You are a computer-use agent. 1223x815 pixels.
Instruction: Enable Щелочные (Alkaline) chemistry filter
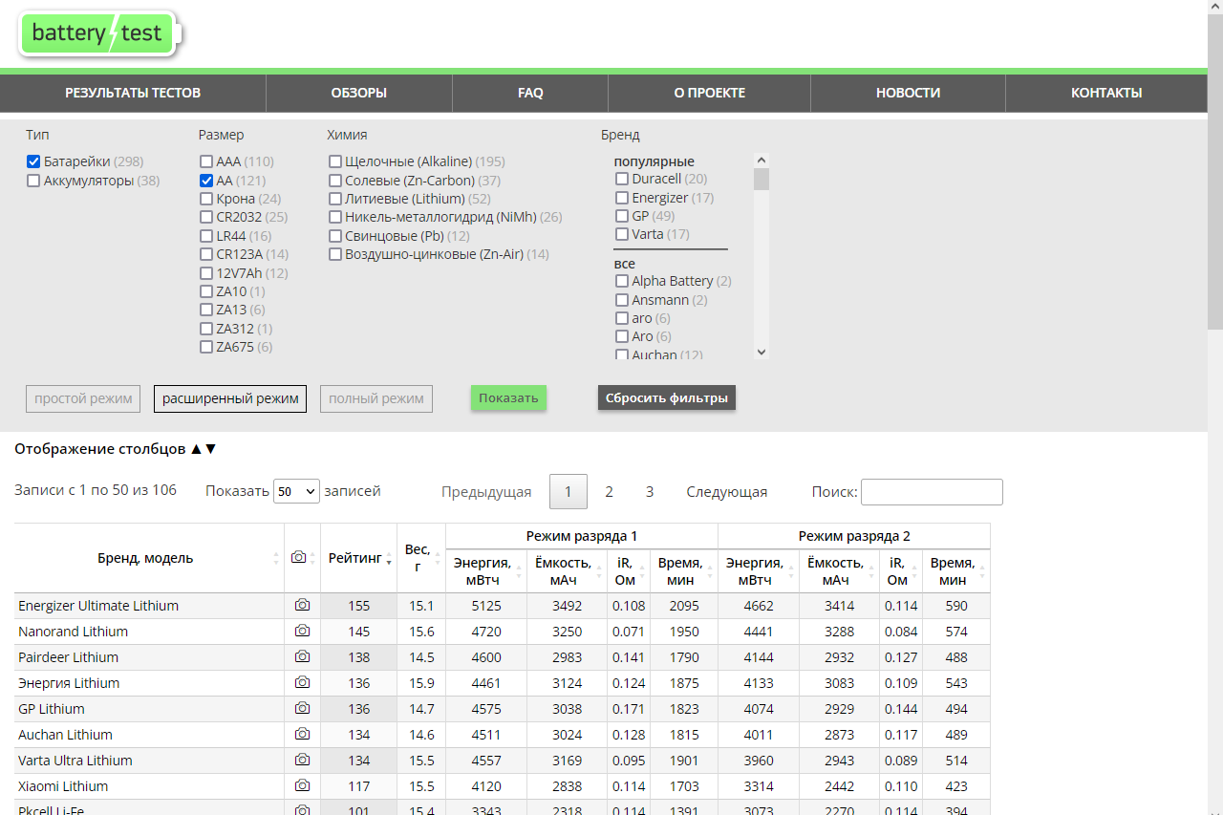click(x=335, y=162)
